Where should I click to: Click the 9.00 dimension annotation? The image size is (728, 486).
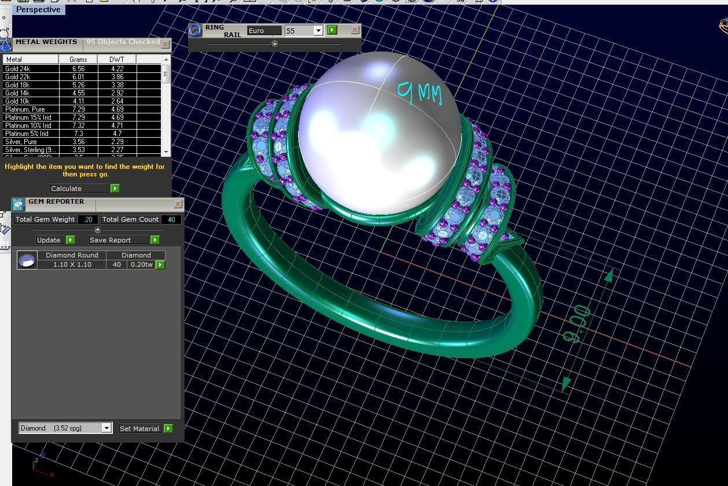(577, 324)
